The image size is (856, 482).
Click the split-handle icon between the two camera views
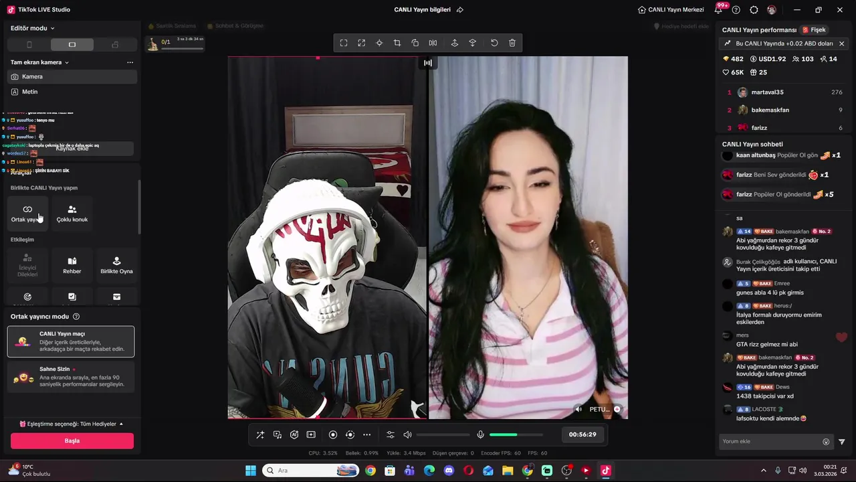pyautogui.click(x=427, y=63)
